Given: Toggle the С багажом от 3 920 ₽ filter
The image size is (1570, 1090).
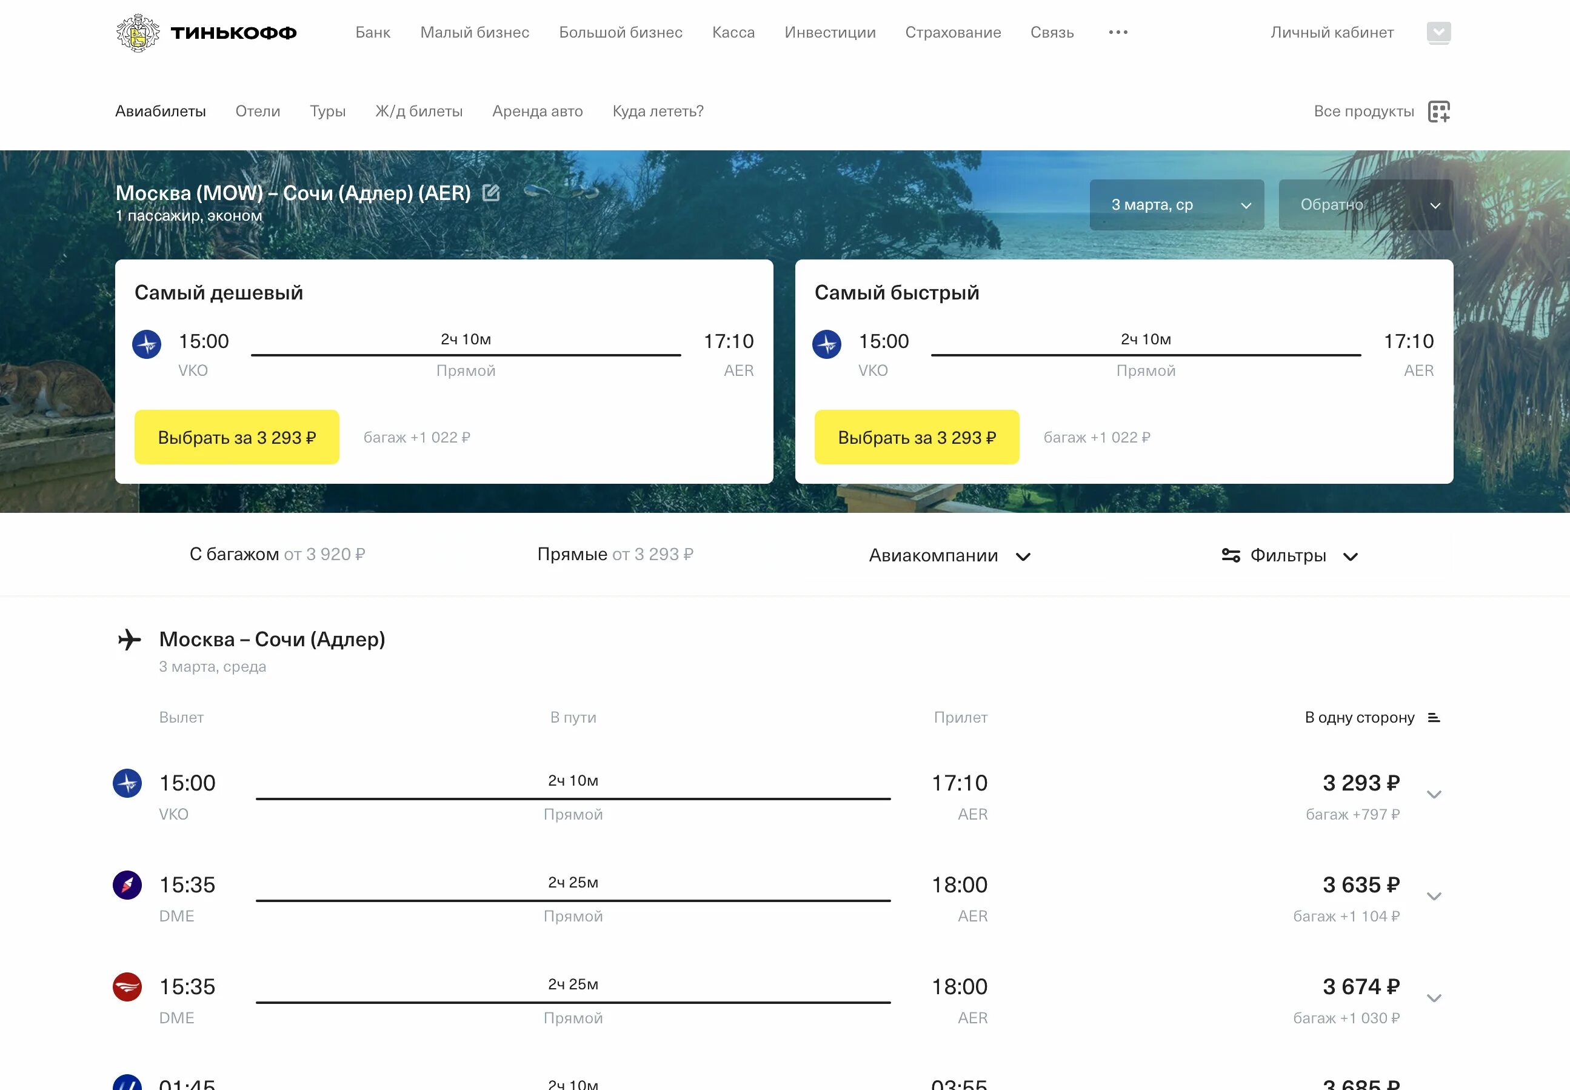Looking at the screenshot, I should [277, 555].
